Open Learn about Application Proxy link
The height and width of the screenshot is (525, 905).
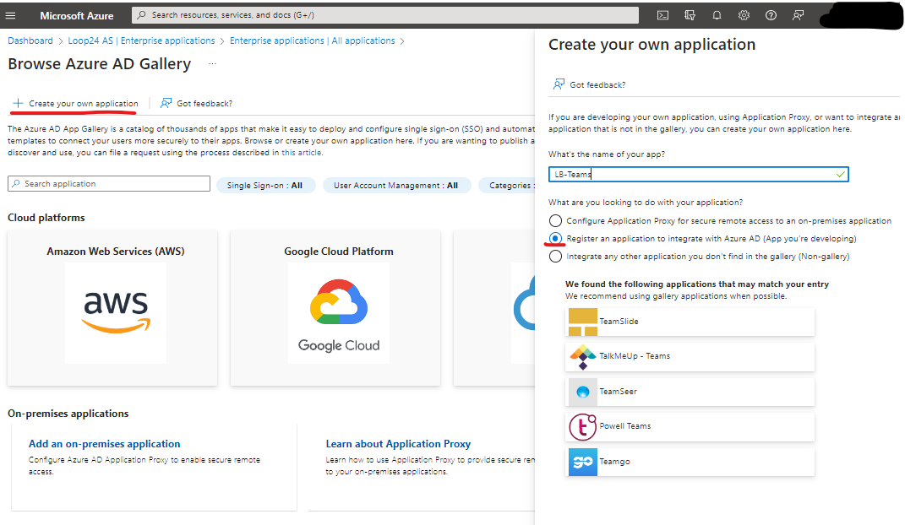click(x=398, y=444)
